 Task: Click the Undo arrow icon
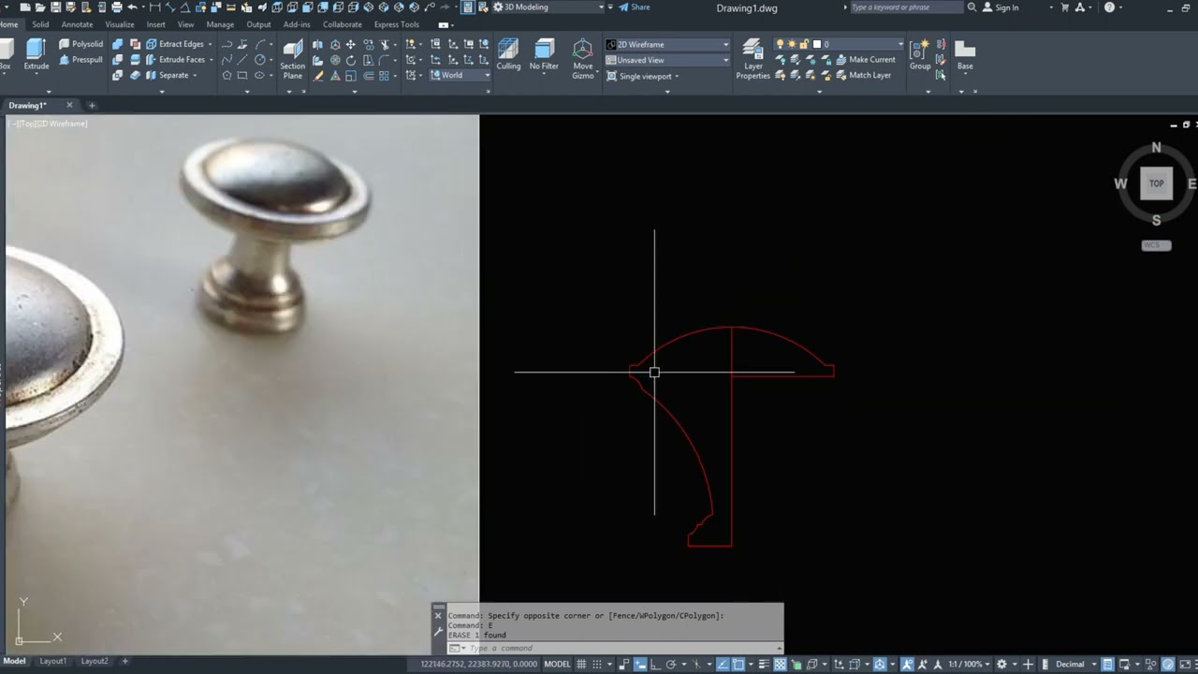click(132, 7)
